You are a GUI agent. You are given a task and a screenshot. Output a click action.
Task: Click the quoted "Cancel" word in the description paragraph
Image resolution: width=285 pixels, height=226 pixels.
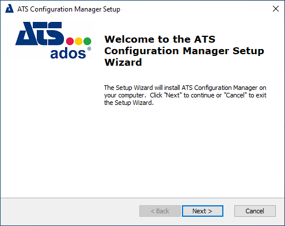(235, 95)
